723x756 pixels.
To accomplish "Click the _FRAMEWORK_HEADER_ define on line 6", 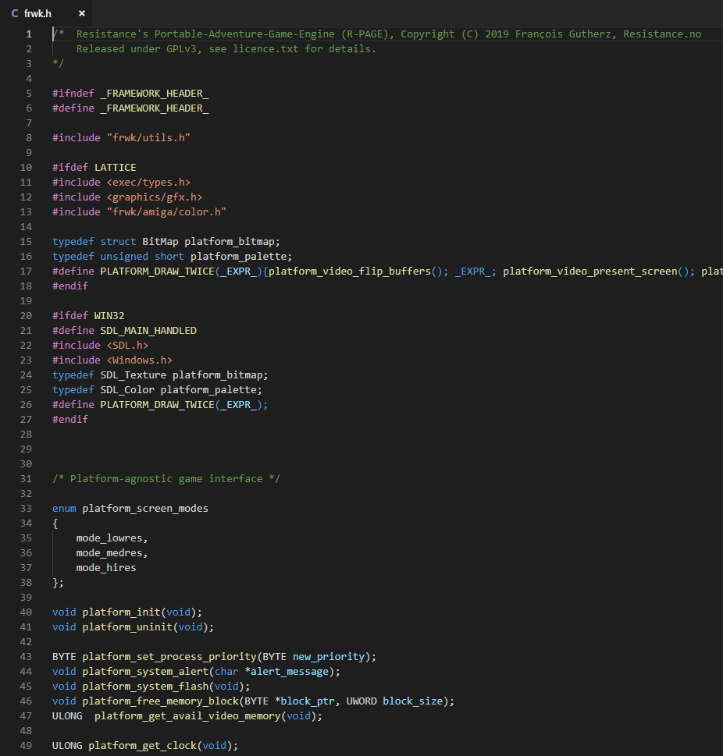I will point(155,108).
